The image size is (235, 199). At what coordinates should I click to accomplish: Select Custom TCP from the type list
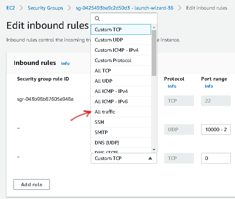[121, 29]
